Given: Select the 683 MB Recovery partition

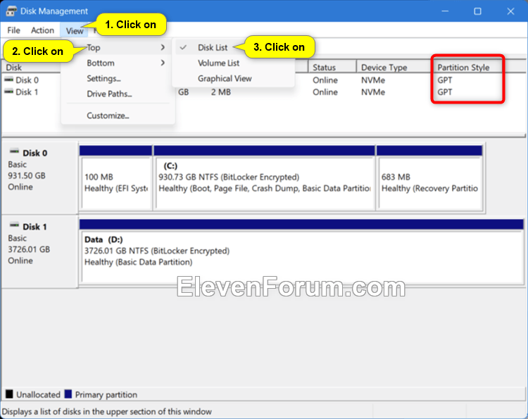Looking at the screenshot, I should [x=429, y=178].
